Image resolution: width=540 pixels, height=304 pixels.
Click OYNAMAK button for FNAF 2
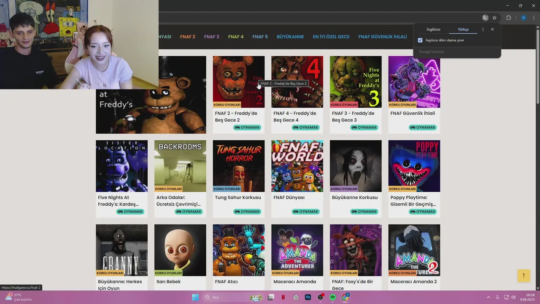tap(247, 128)
